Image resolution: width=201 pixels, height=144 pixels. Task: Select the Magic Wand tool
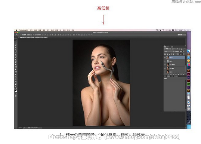(x=16, y=47)
